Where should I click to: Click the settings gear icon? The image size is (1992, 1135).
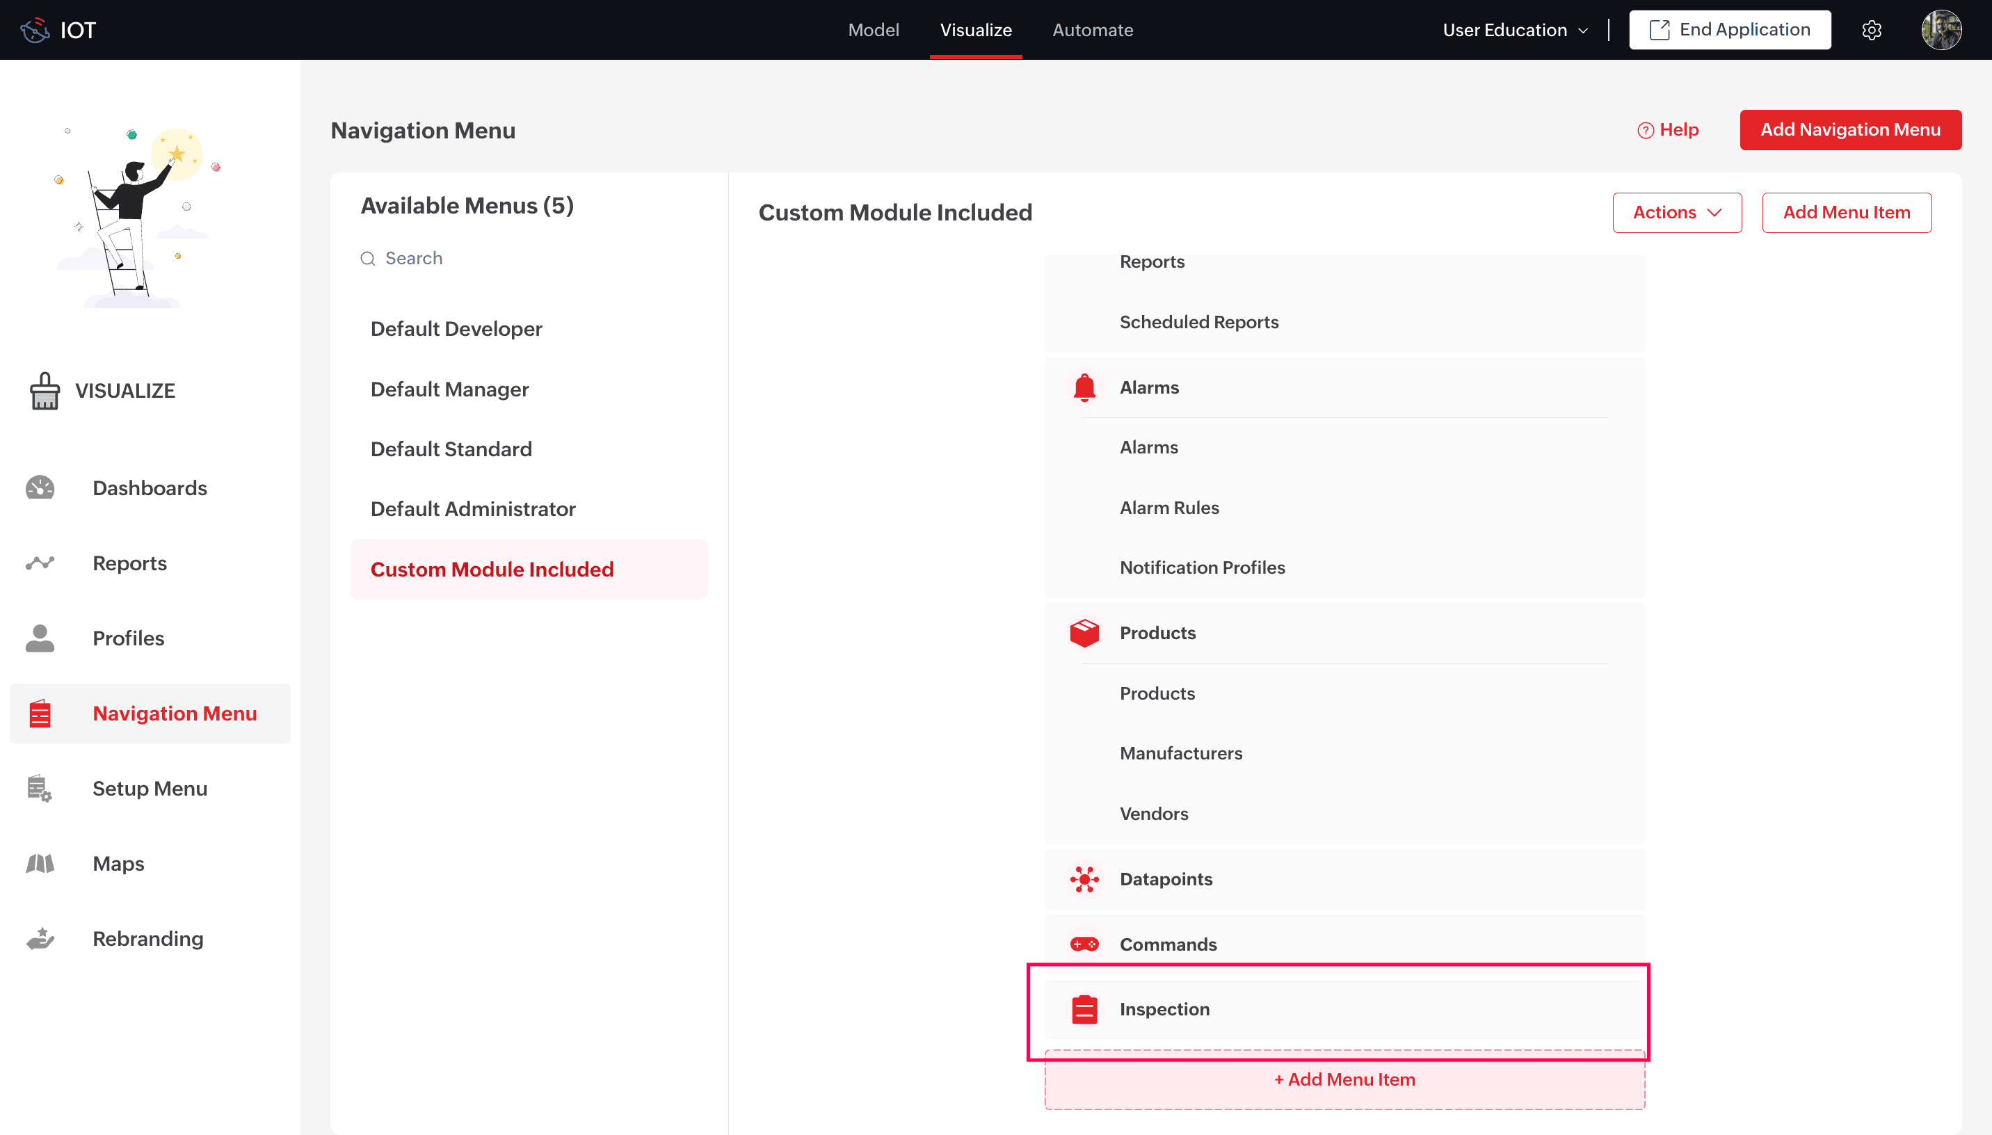(1871, 30)
